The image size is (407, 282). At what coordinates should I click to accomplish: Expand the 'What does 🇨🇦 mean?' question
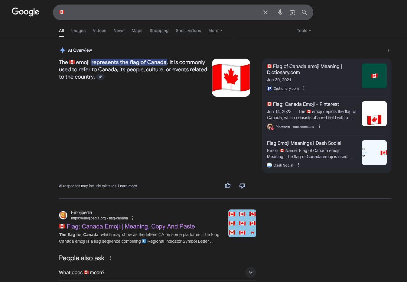click(157, 272)
